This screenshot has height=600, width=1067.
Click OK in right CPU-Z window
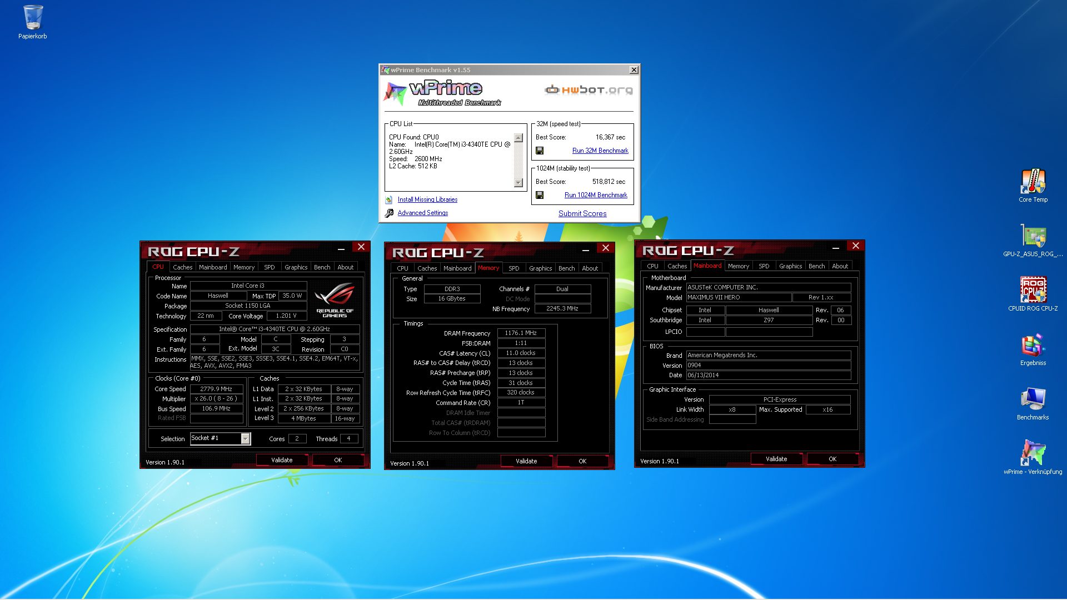pyautogui.click(x=832, y=459)
